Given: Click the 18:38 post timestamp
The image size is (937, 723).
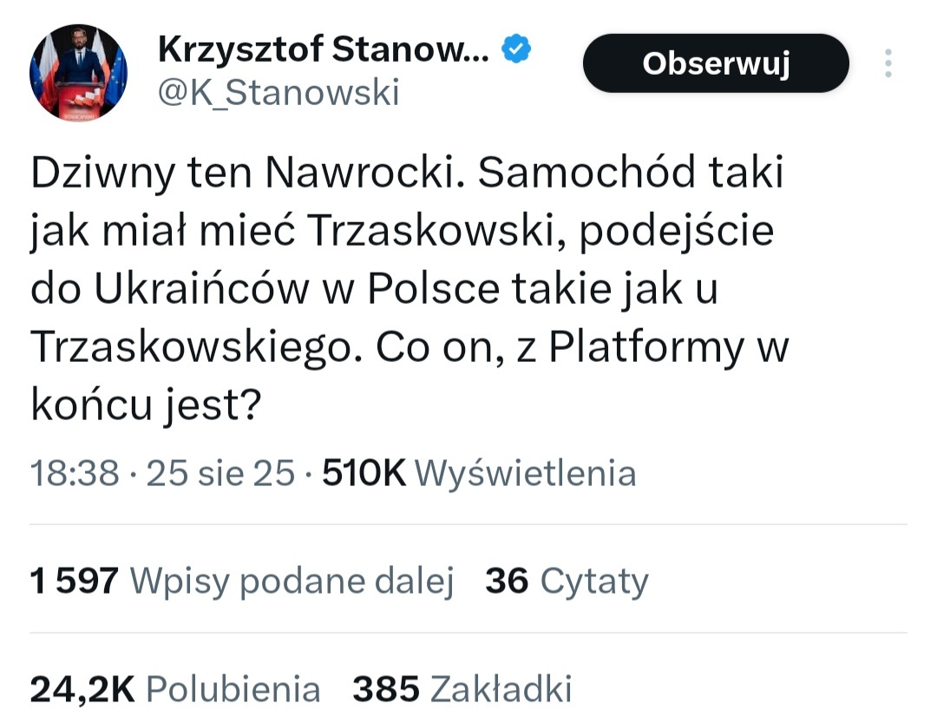Looking at the screenshot, I should coord(75,473).
